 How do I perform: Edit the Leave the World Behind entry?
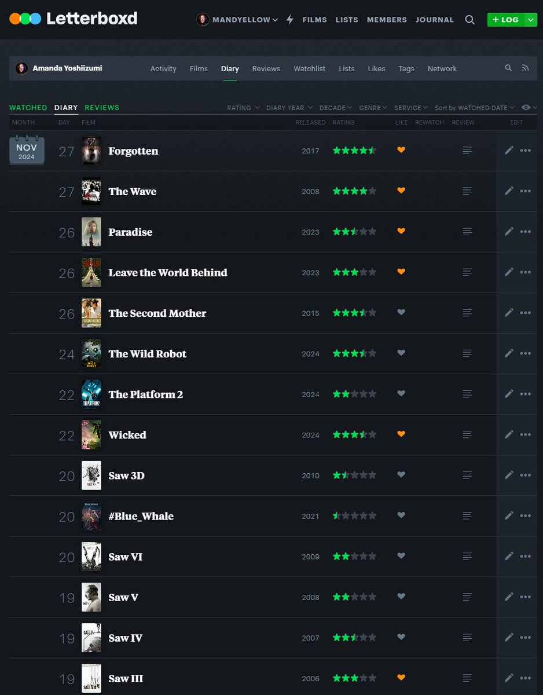(509, 272)
